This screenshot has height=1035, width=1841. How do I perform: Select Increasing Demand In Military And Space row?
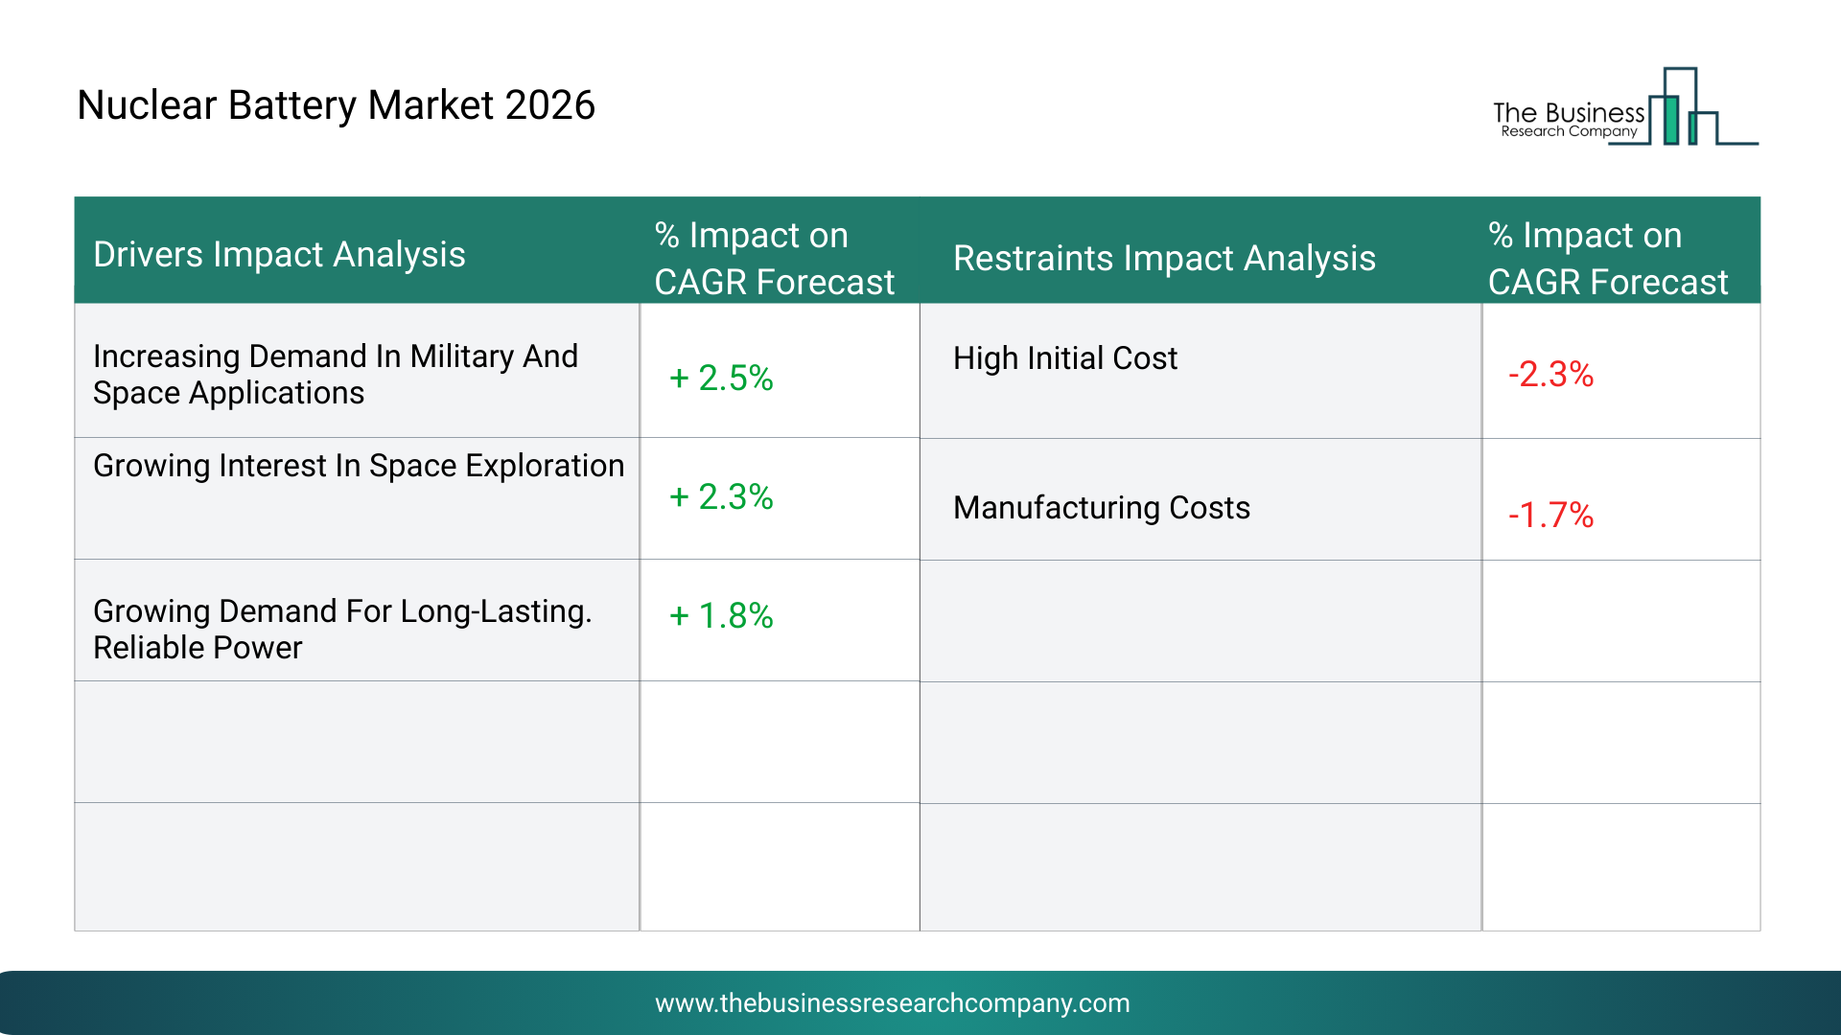coord(336,375)
